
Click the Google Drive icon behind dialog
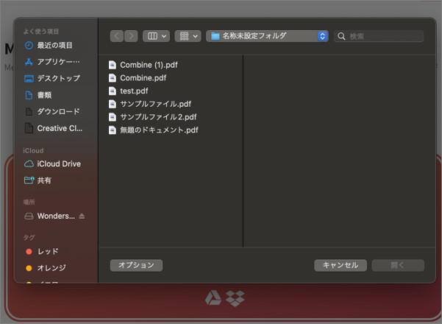click(213, 298)
